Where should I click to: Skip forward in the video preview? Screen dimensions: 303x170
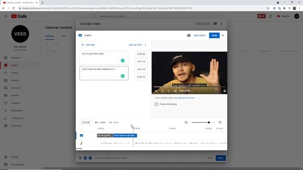(169, 91)
